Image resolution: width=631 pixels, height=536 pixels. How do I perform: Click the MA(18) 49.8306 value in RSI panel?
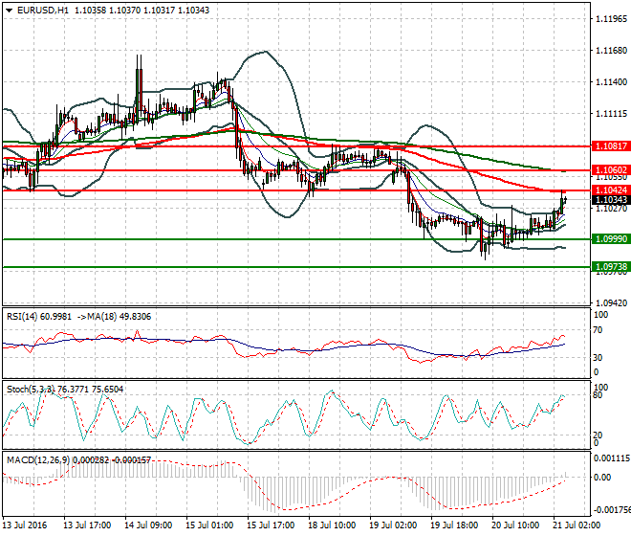[120, 317]
